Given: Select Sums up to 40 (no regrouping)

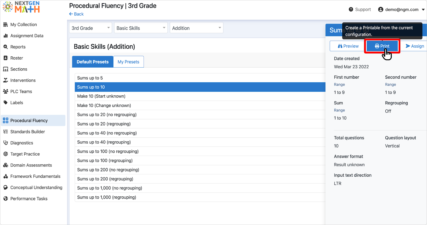Looking at the screenshot, I should (x=200, y=133).
